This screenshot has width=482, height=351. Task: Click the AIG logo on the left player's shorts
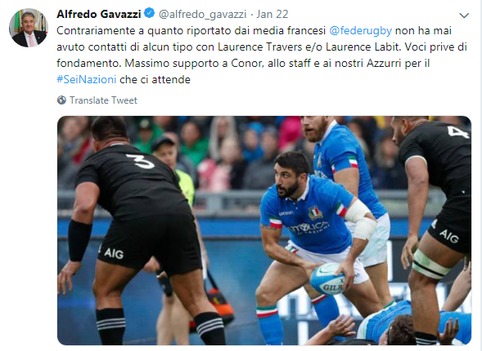click(x=114, y=254)
